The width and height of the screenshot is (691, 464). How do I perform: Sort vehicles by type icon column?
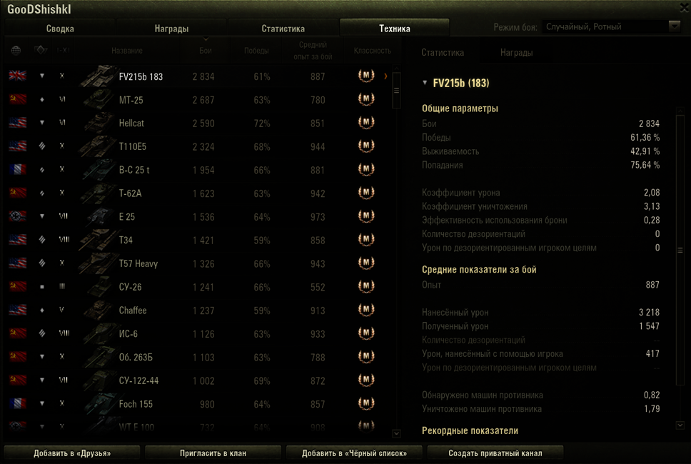pyautogui.click(x=41, y=50)
